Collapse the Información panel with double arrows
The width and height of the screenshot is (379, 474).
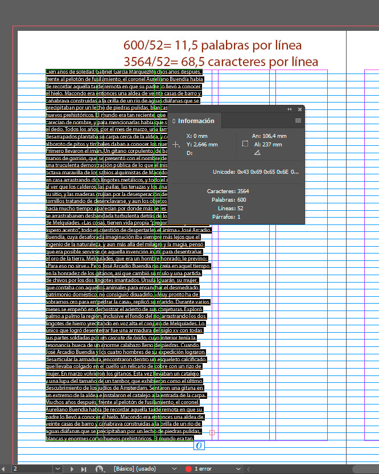point(289,109)
